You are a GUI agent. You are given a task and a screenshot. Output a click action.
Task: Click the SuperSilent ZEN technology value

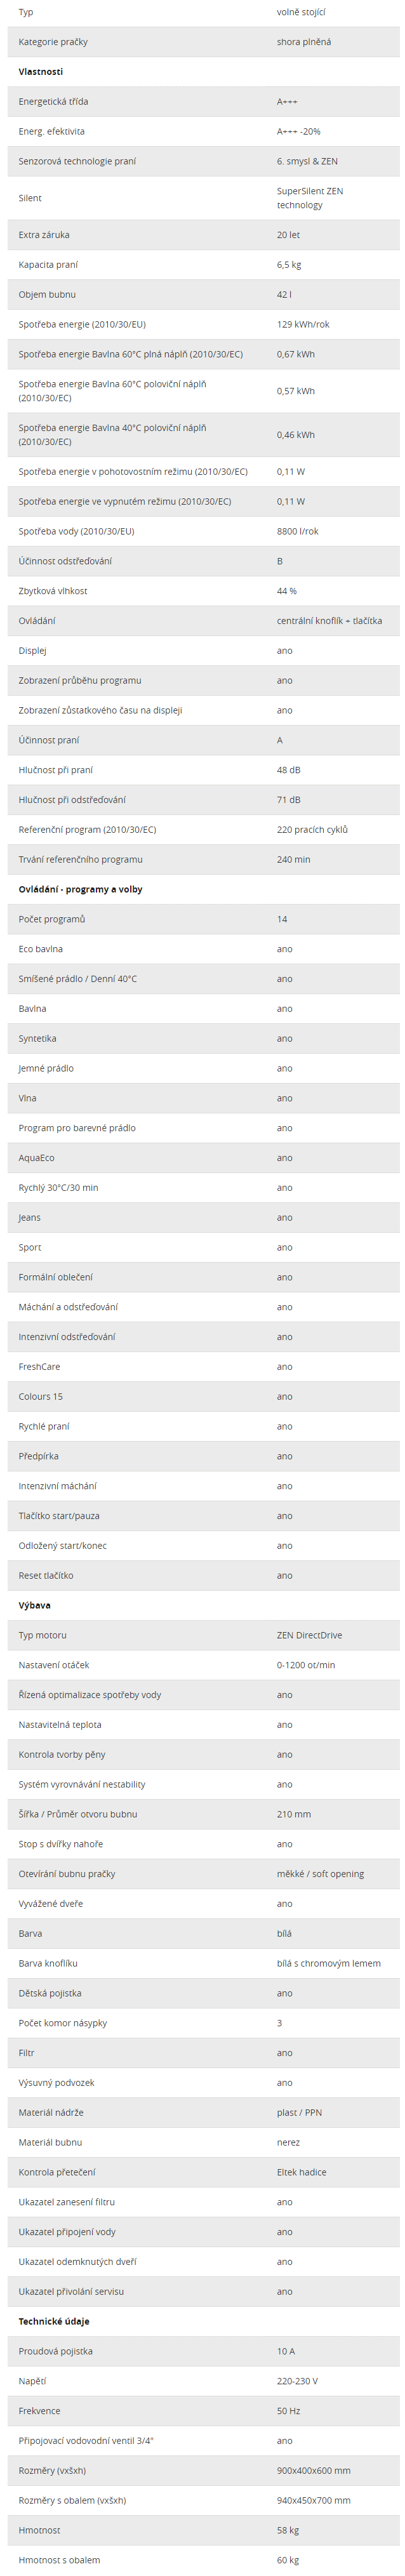tap(310, 198)
